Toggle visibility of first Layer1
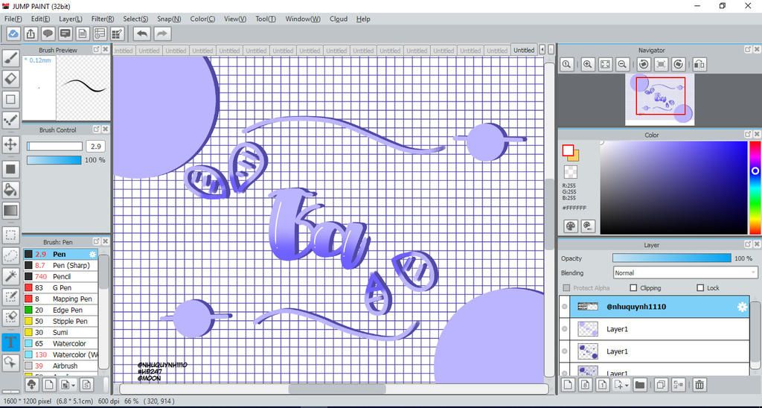 pyautogui.click(x=564, y=329)
